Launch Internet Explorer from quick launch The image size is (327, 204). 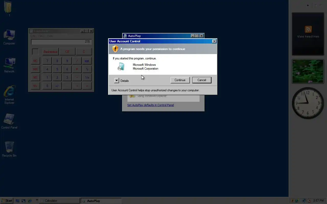pyautogui.click(x=30, y=201)
